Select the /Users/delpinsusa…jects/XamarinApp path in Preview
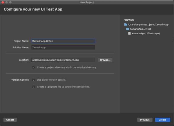 (x=148, y=25)
